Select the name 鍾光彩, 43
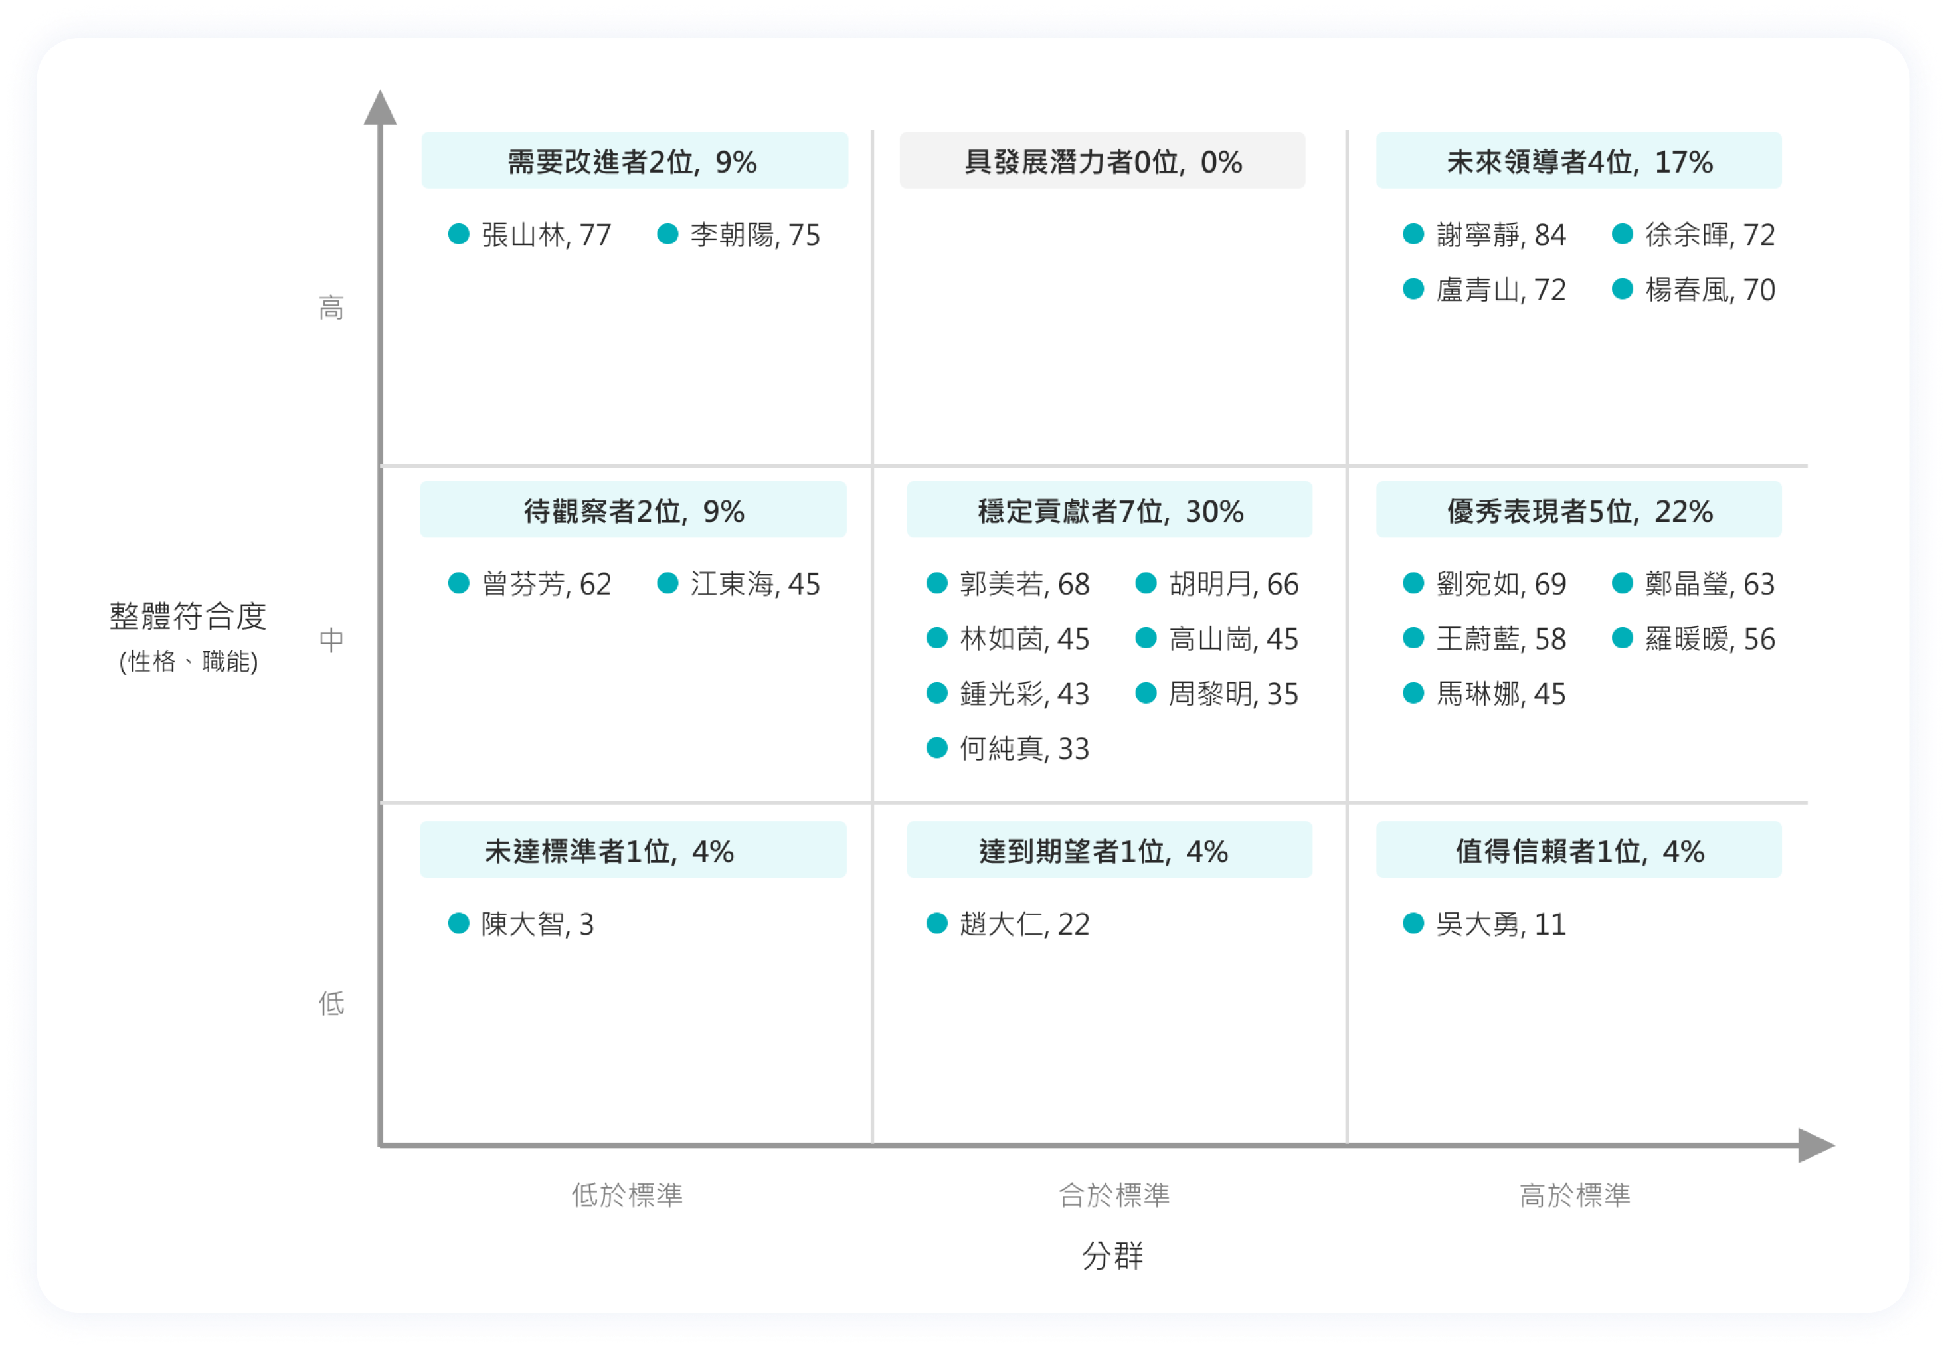 click(1024, 694)
